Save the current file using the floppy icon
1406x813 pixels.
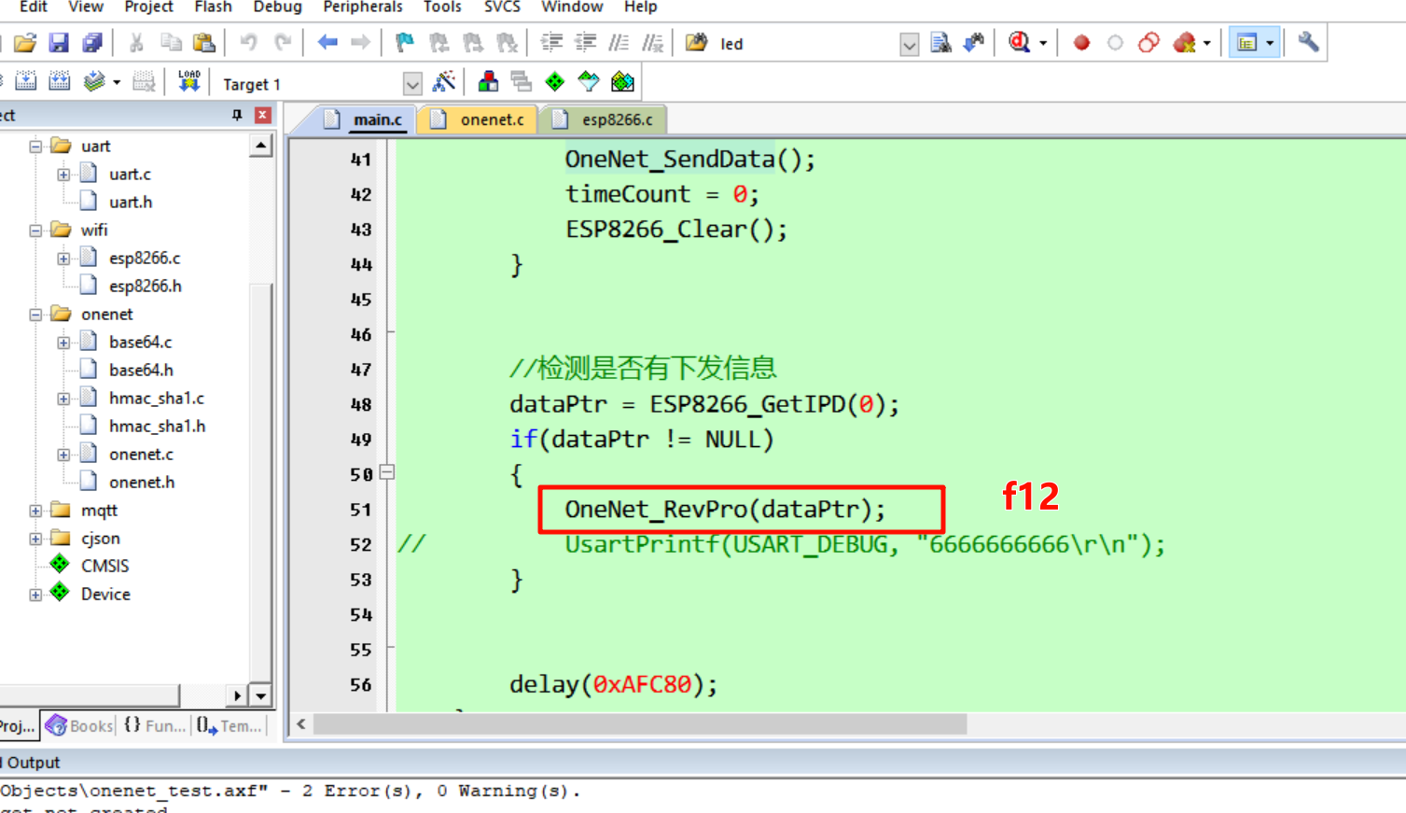coord(59,43)
